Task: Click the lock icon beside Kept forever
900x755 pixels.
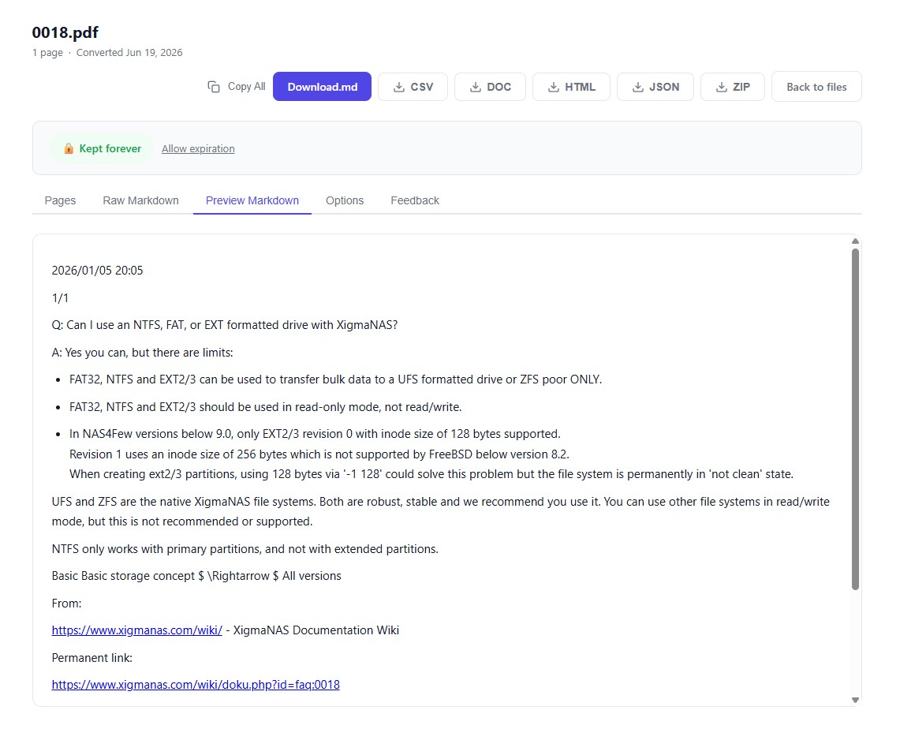Action: (x=69, y=148)
